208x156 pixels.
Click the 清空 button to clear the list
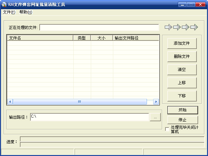coord(182,70)
